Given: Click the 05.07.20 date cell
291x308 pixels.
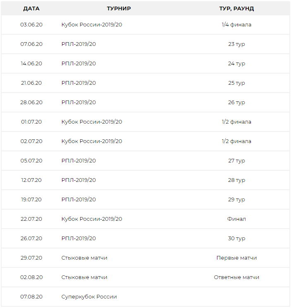Looking at the screenshot, I should (x=31, y=161).
